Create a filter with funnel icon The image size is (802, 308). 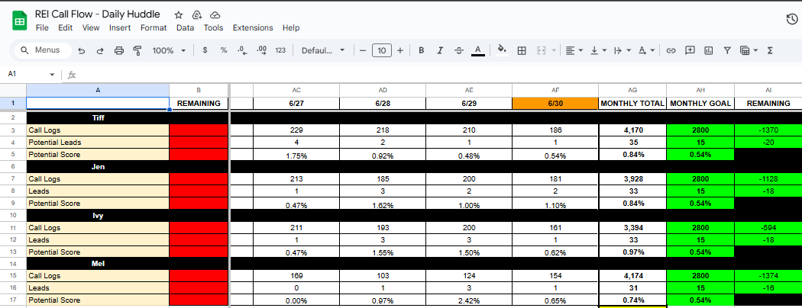tap(727, 50)
